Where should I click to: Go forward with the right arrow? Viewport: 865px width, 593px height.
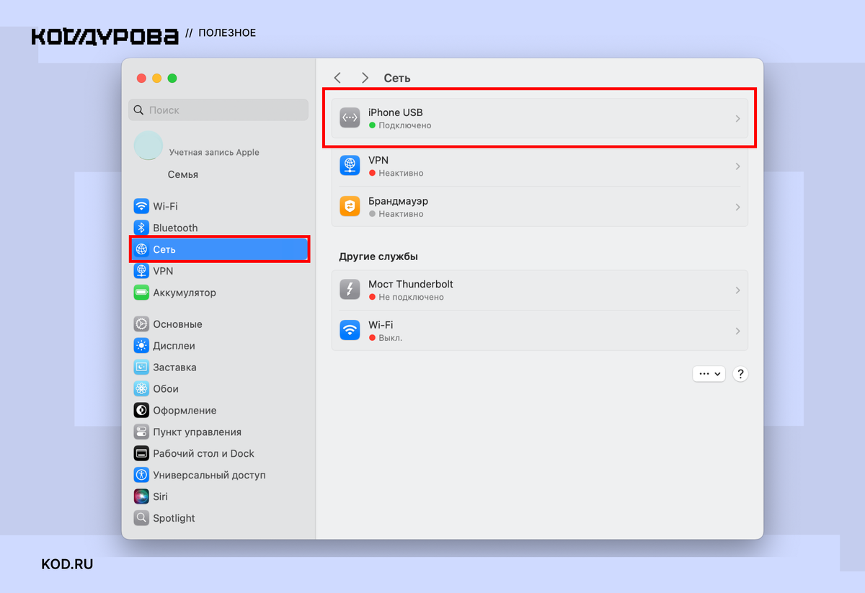[365, 78]
